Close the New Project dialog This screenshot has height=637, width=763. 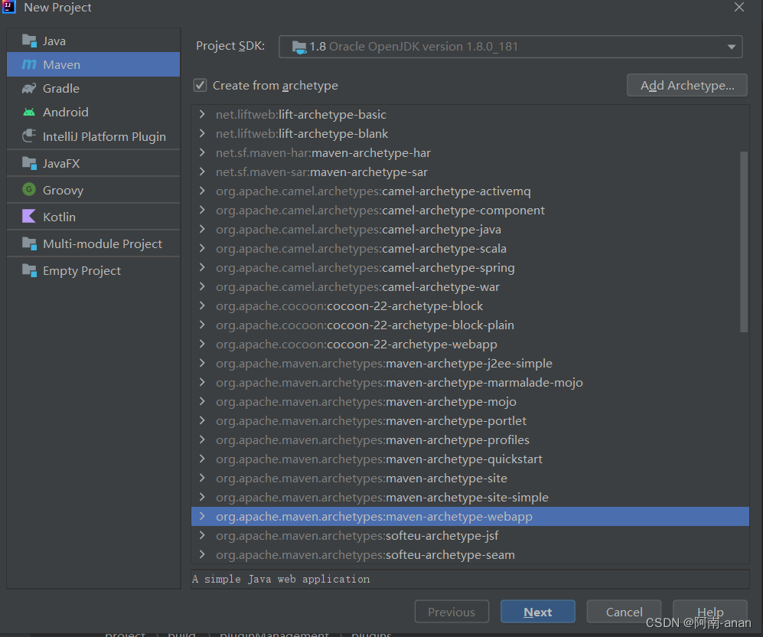click(739, 8)
